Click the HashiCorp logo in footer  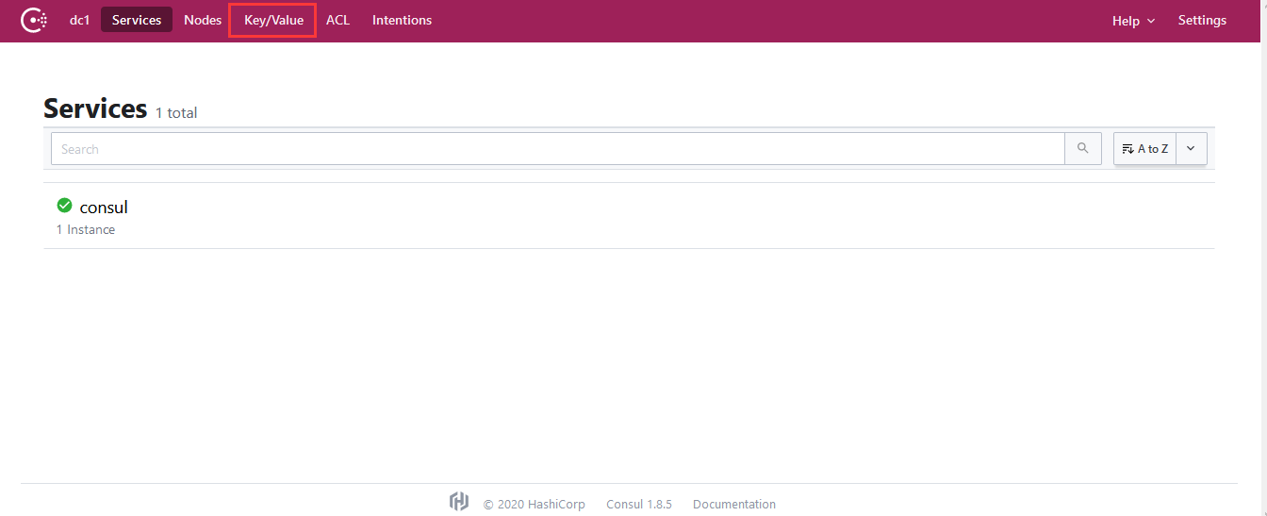pos(459,503)
